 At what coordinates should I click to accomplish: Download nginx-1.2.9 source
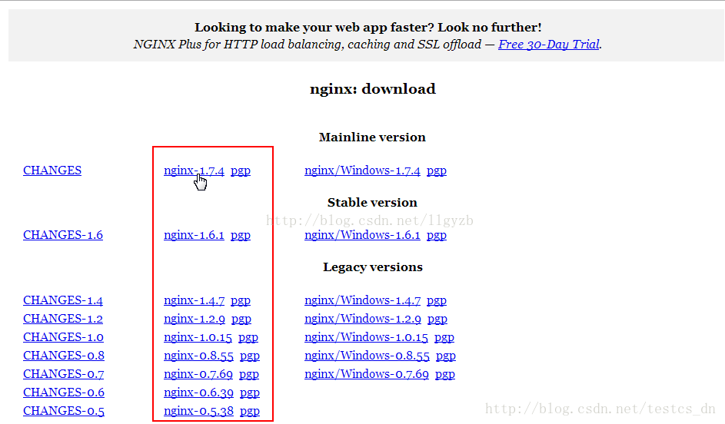click(x=195, y=320)
